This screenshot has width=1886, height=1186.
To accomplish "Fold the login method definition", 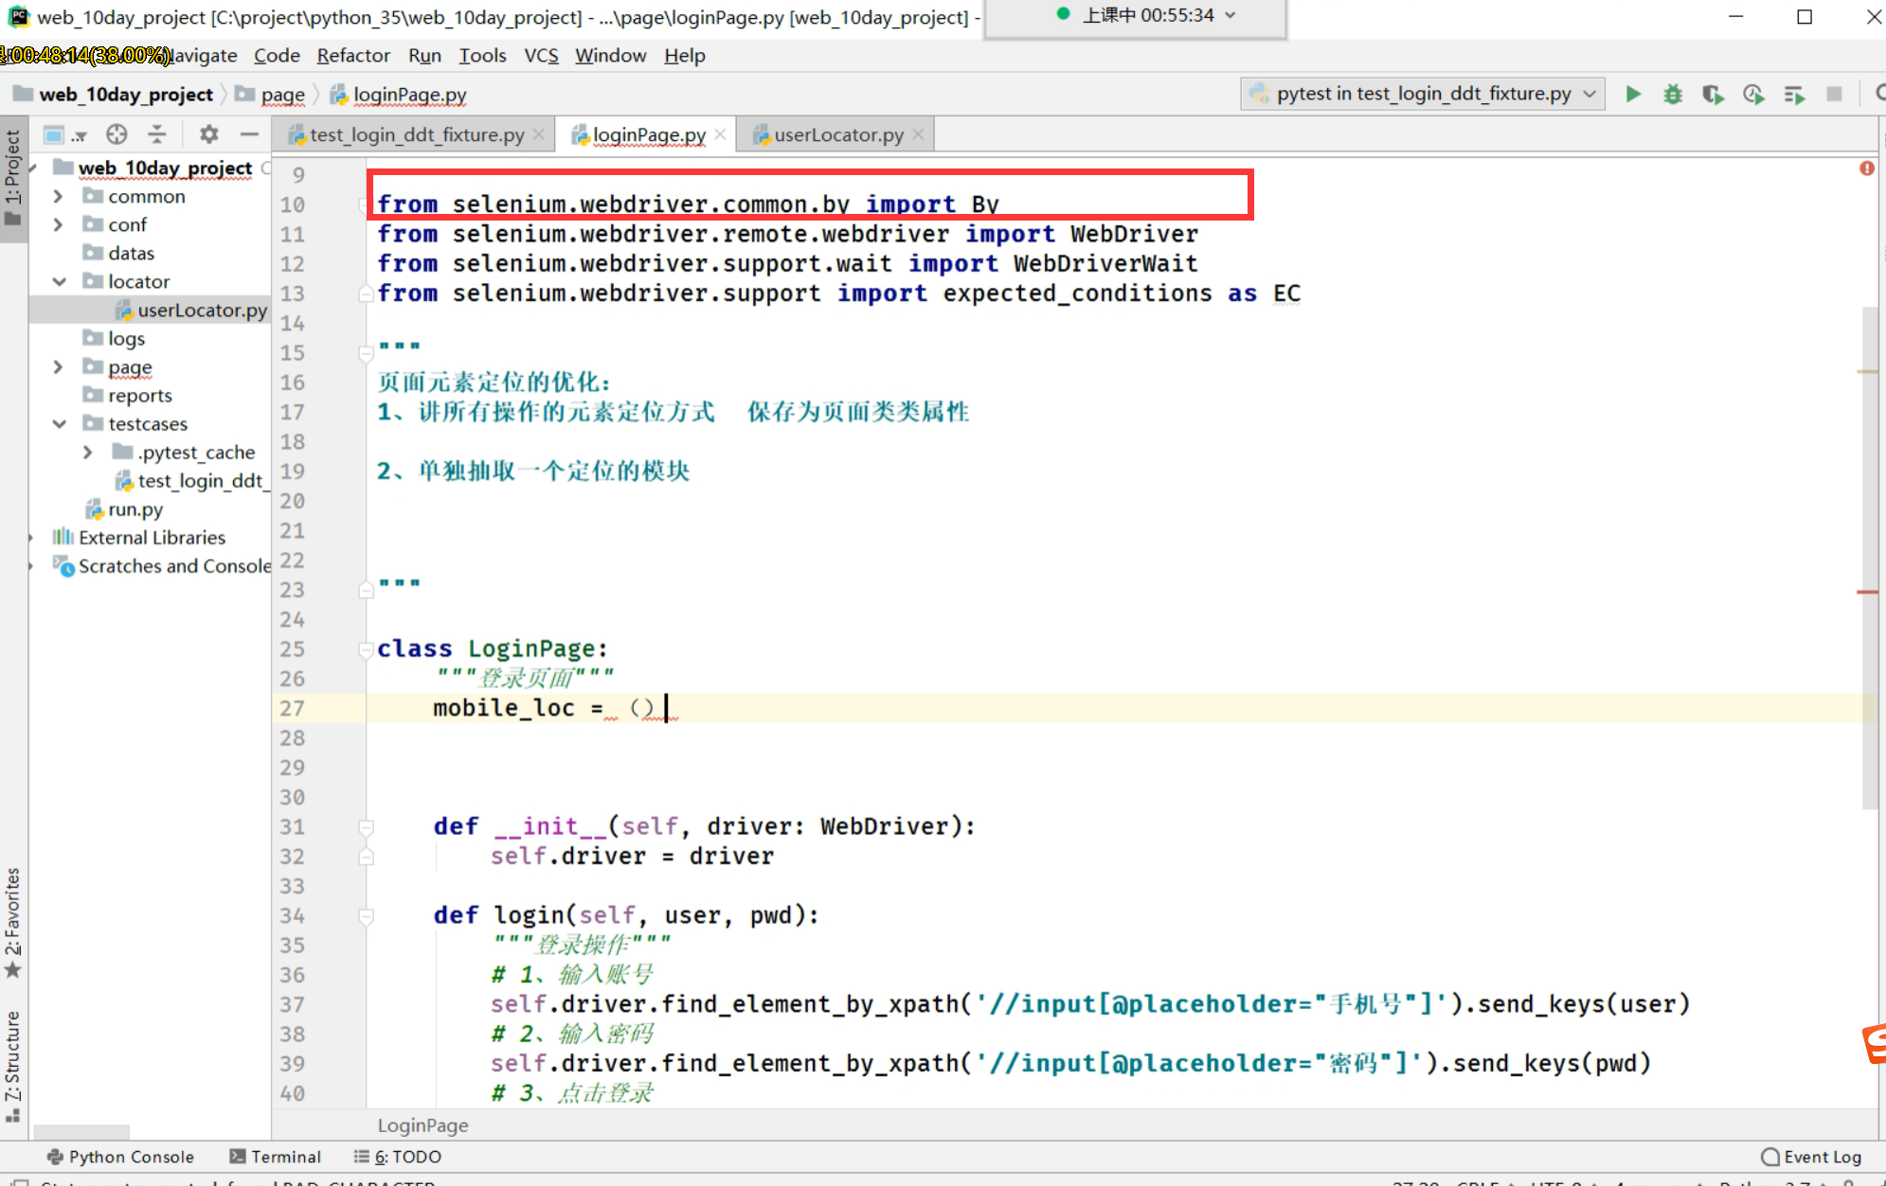I will coord(366,916).
